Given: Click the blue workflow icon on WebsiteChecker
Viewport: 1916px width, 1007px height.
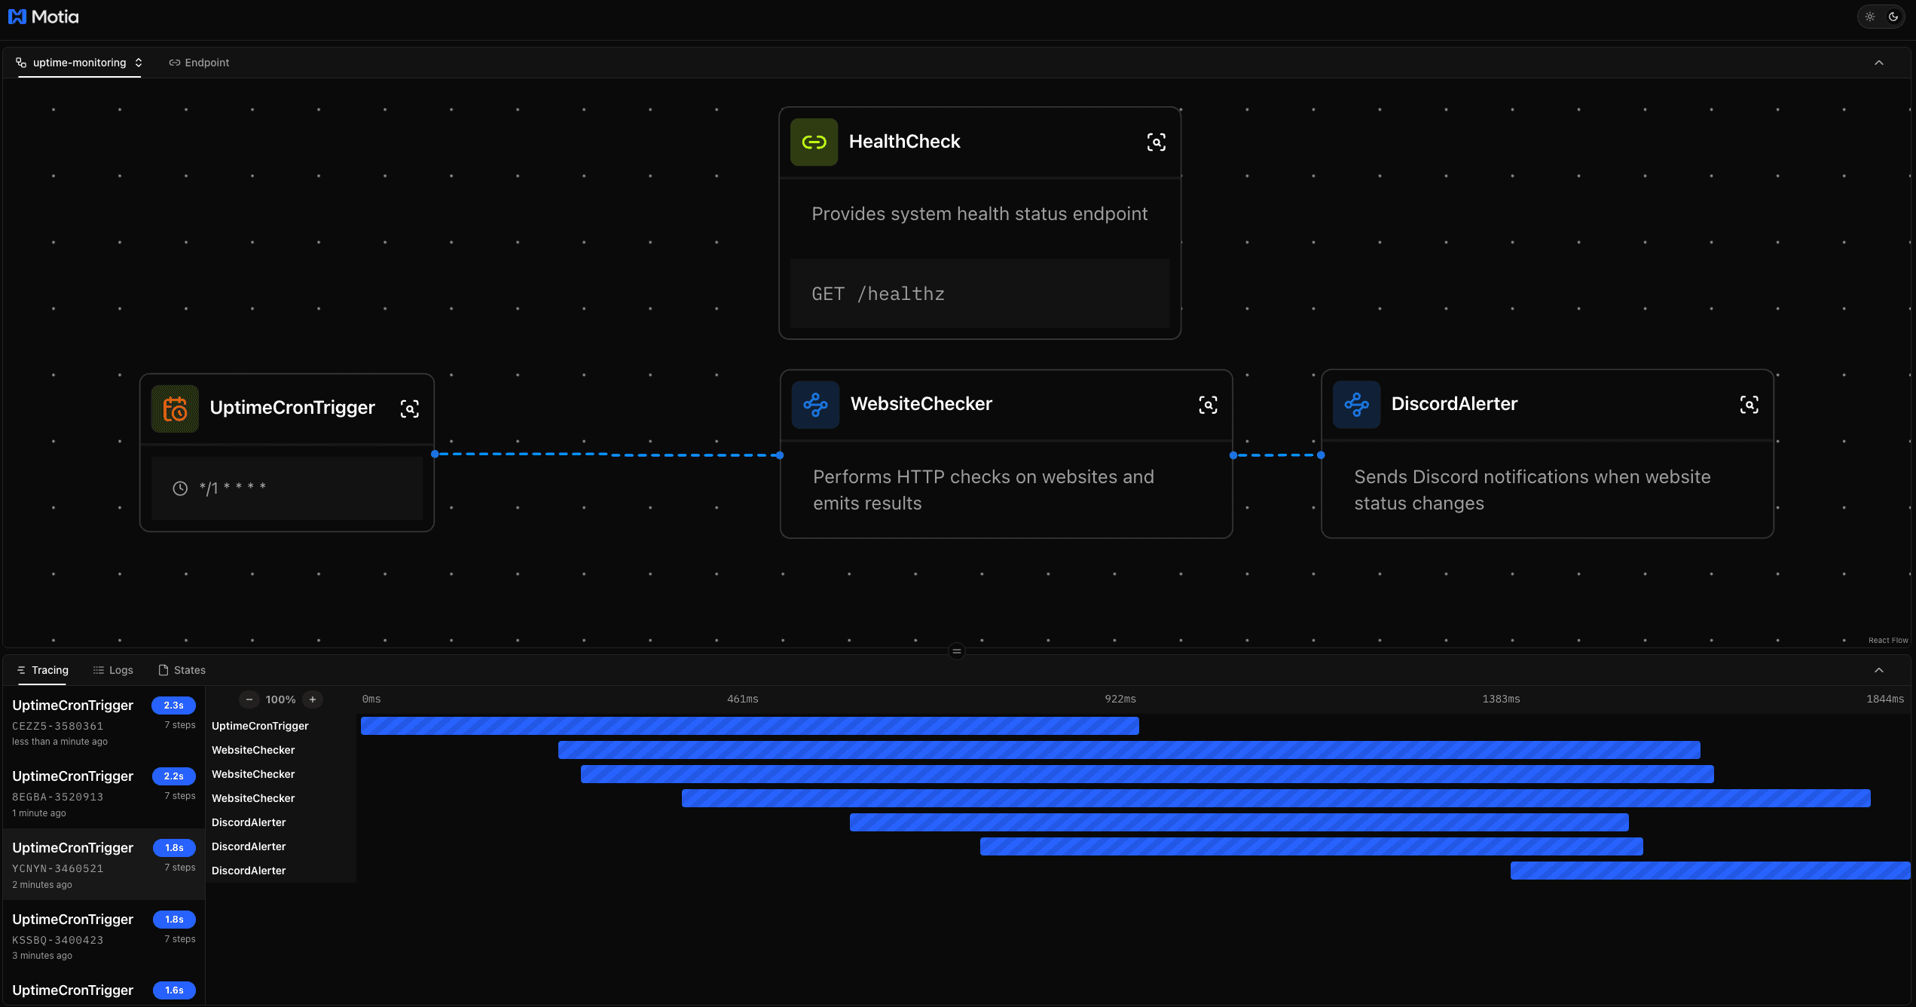Looking at the screenshot, I should [x=815, y=405].
